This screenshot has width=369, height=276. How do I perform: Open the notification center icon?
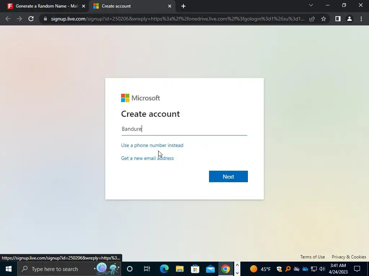point(357,269)
